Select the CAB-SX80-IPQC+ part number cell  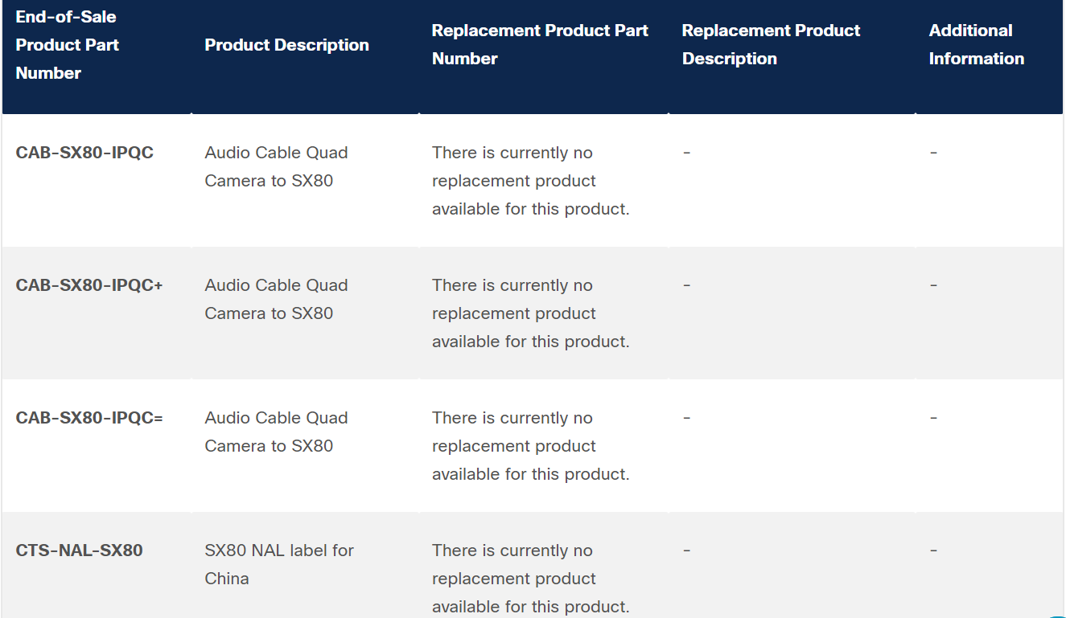click(89, 285)
